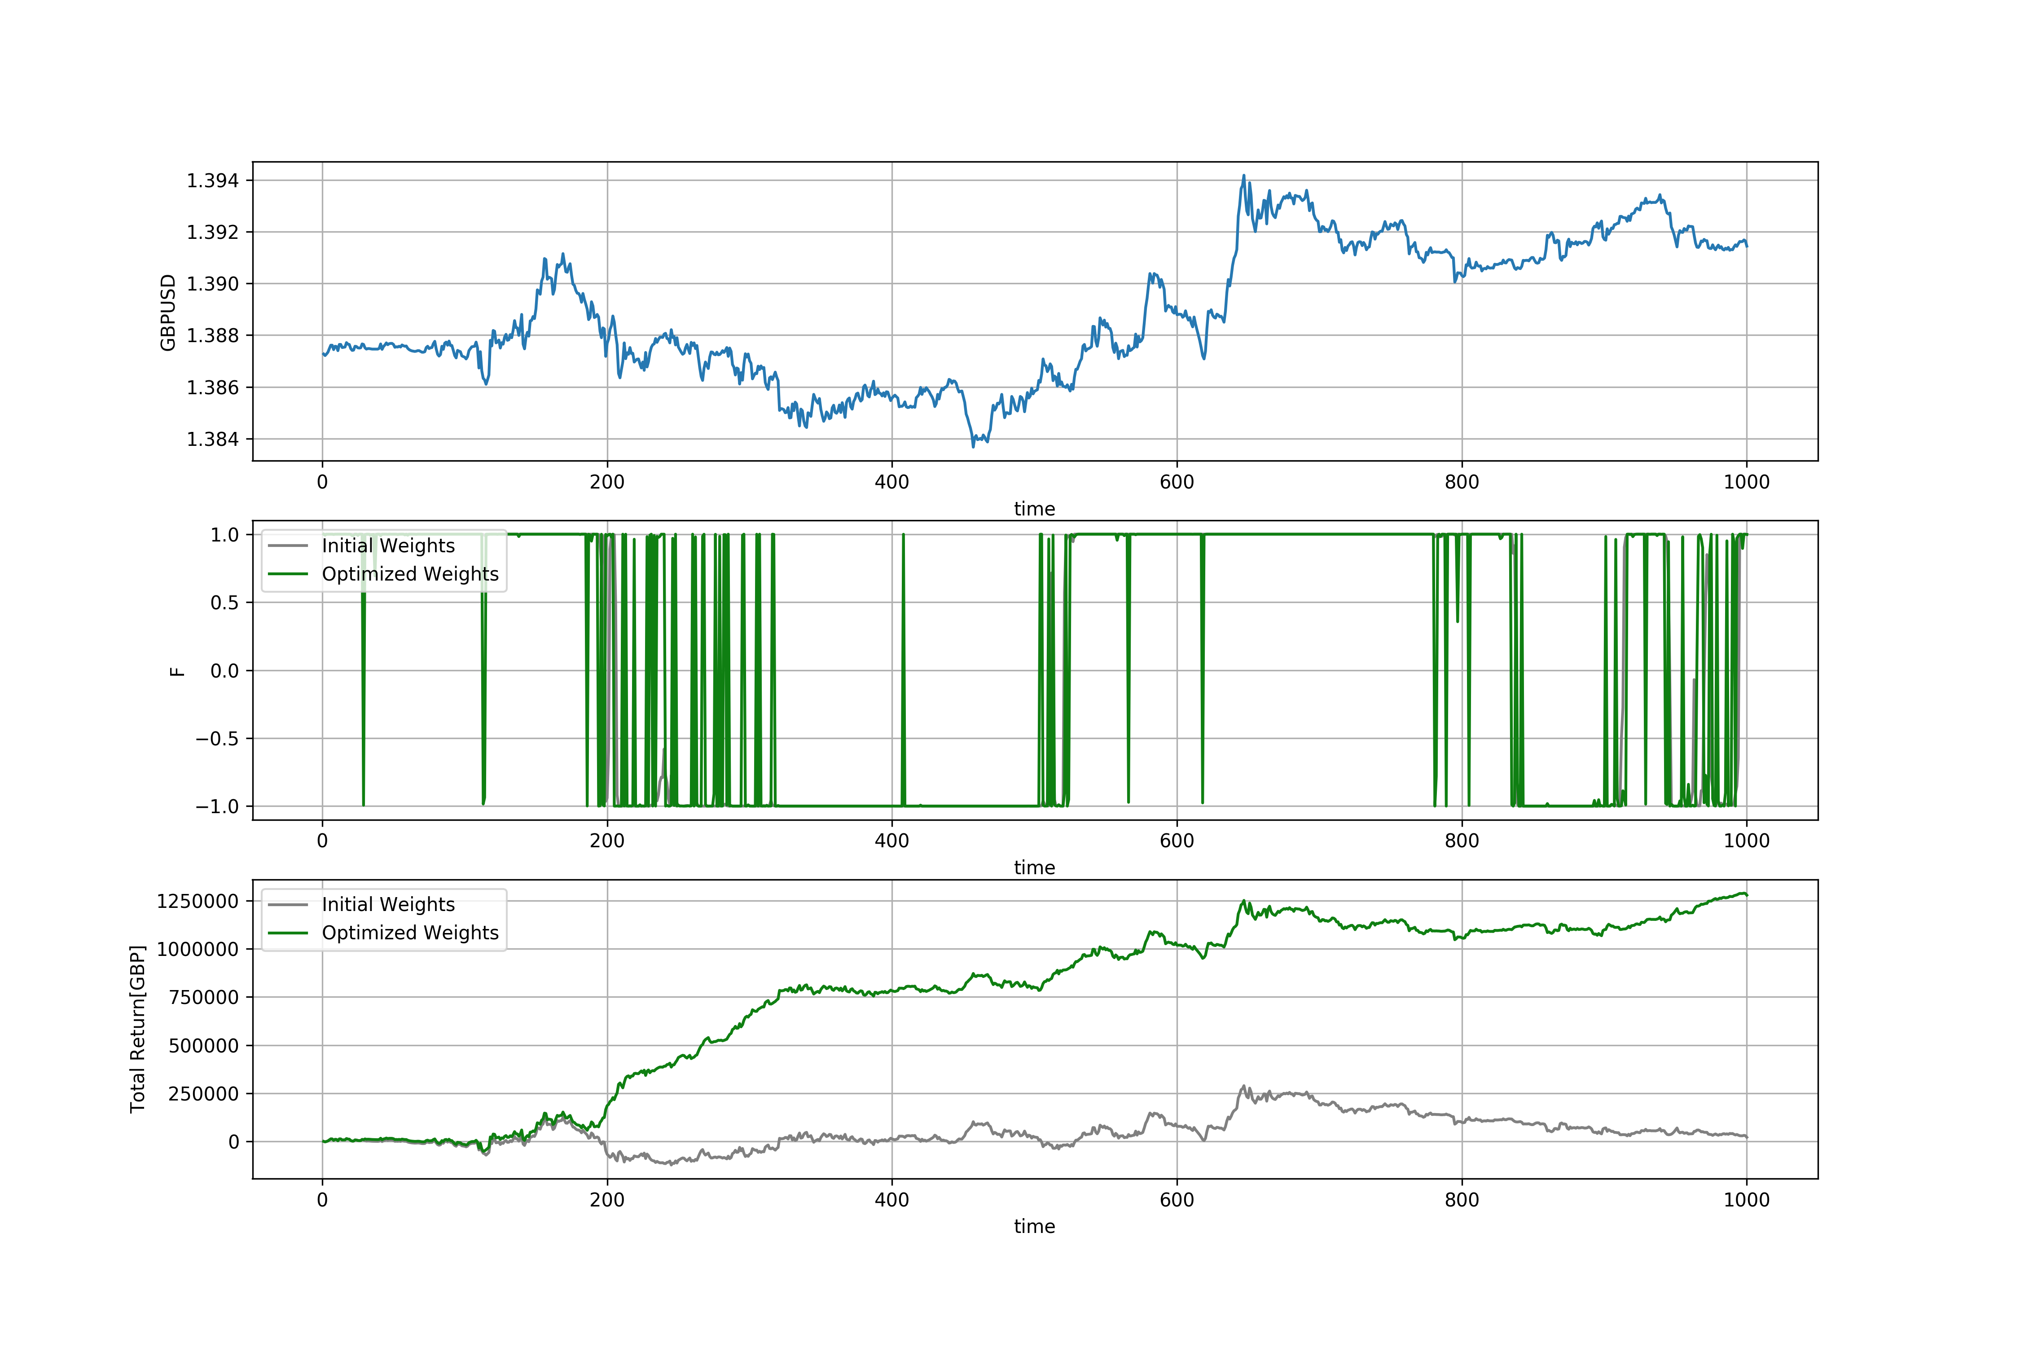The image size is (2020, 1347).
Task: Click x-axis tick 1000 under GBPUSD plot
Action: point(1747,482)
